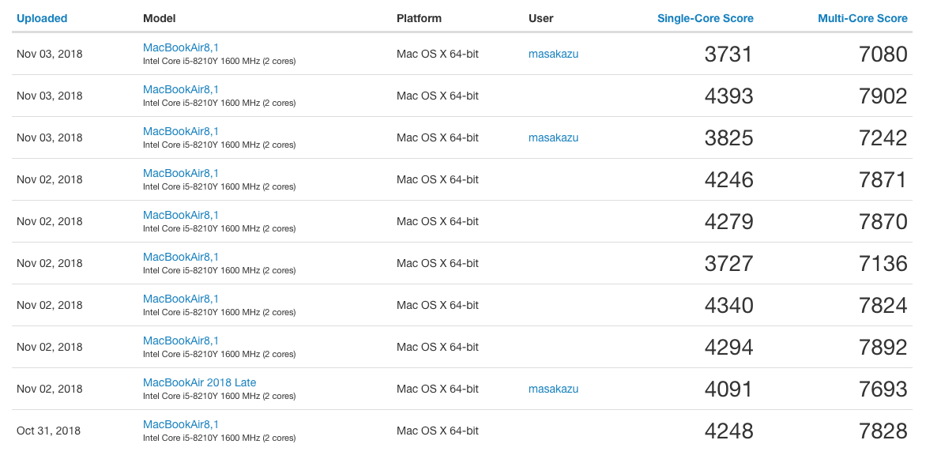The height and width of the screenshot is (459, 941).
Task: Open MacBookAir8,1 entry scoring 3727 single-core
Action: [181, 257]
